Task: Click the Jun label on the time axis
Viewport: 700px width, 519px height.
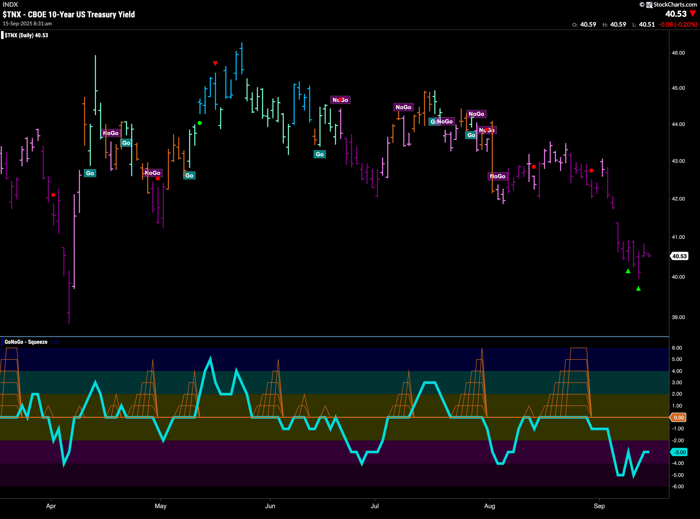Action: tap(270, 506)
